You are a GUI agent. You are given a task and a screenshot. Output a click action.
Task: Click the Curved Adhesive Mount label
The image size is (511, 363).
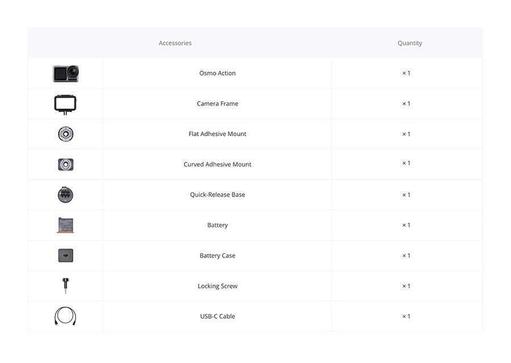(x=217, y=164)
